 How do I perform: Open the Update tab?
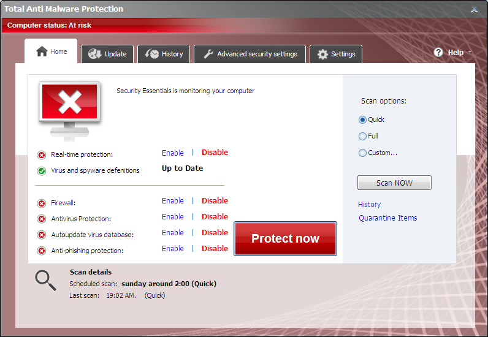tap(107, 54)
